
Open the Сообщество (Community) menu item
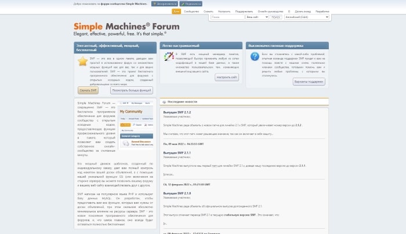[x=191, y=12]
